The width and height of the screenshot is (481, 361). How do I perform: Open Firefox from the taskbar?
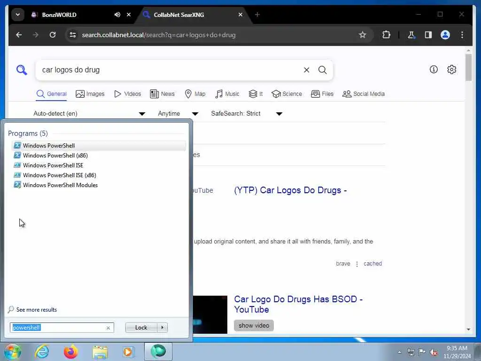[x=71, y=352]
